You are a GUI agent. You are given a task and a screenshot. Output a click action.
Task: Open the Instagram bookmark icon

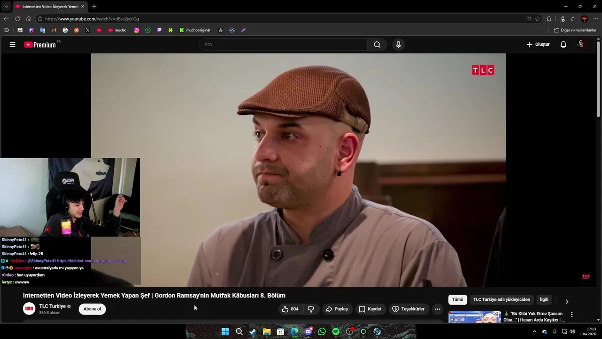click(x=137, y=30)
